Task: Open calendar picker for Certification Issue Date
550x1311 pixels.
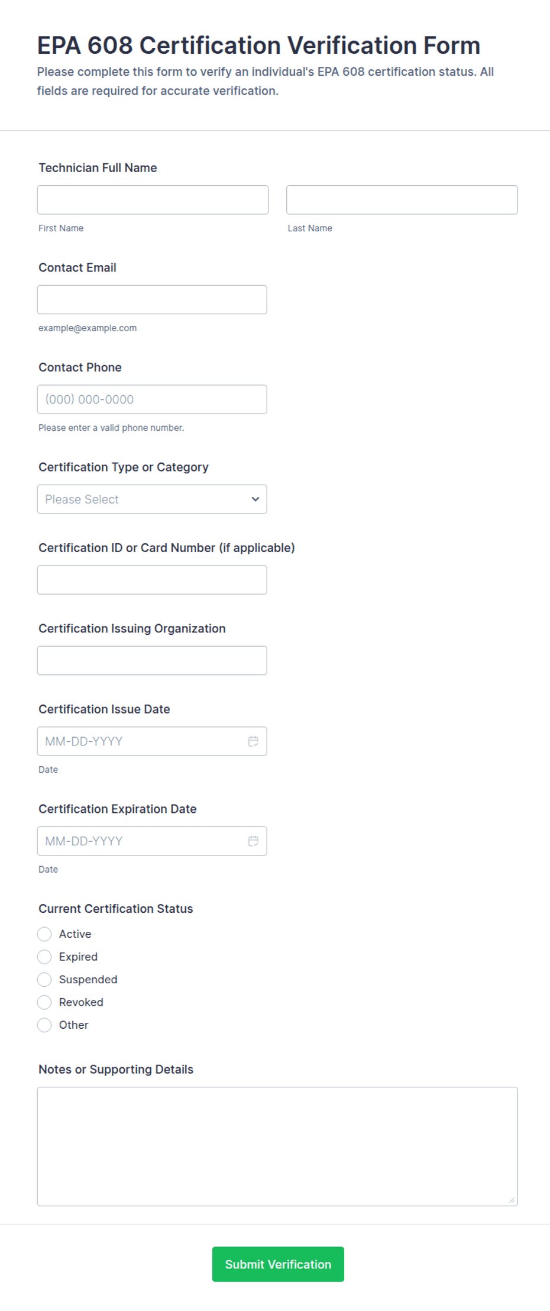Action: [253, 741]
